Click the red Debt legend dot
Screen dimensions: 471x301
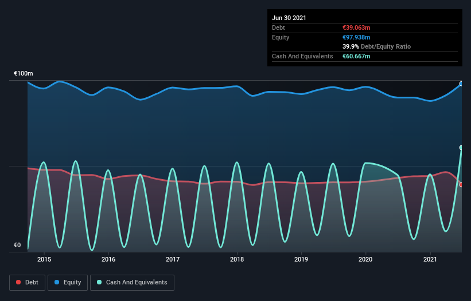(18, 282)
